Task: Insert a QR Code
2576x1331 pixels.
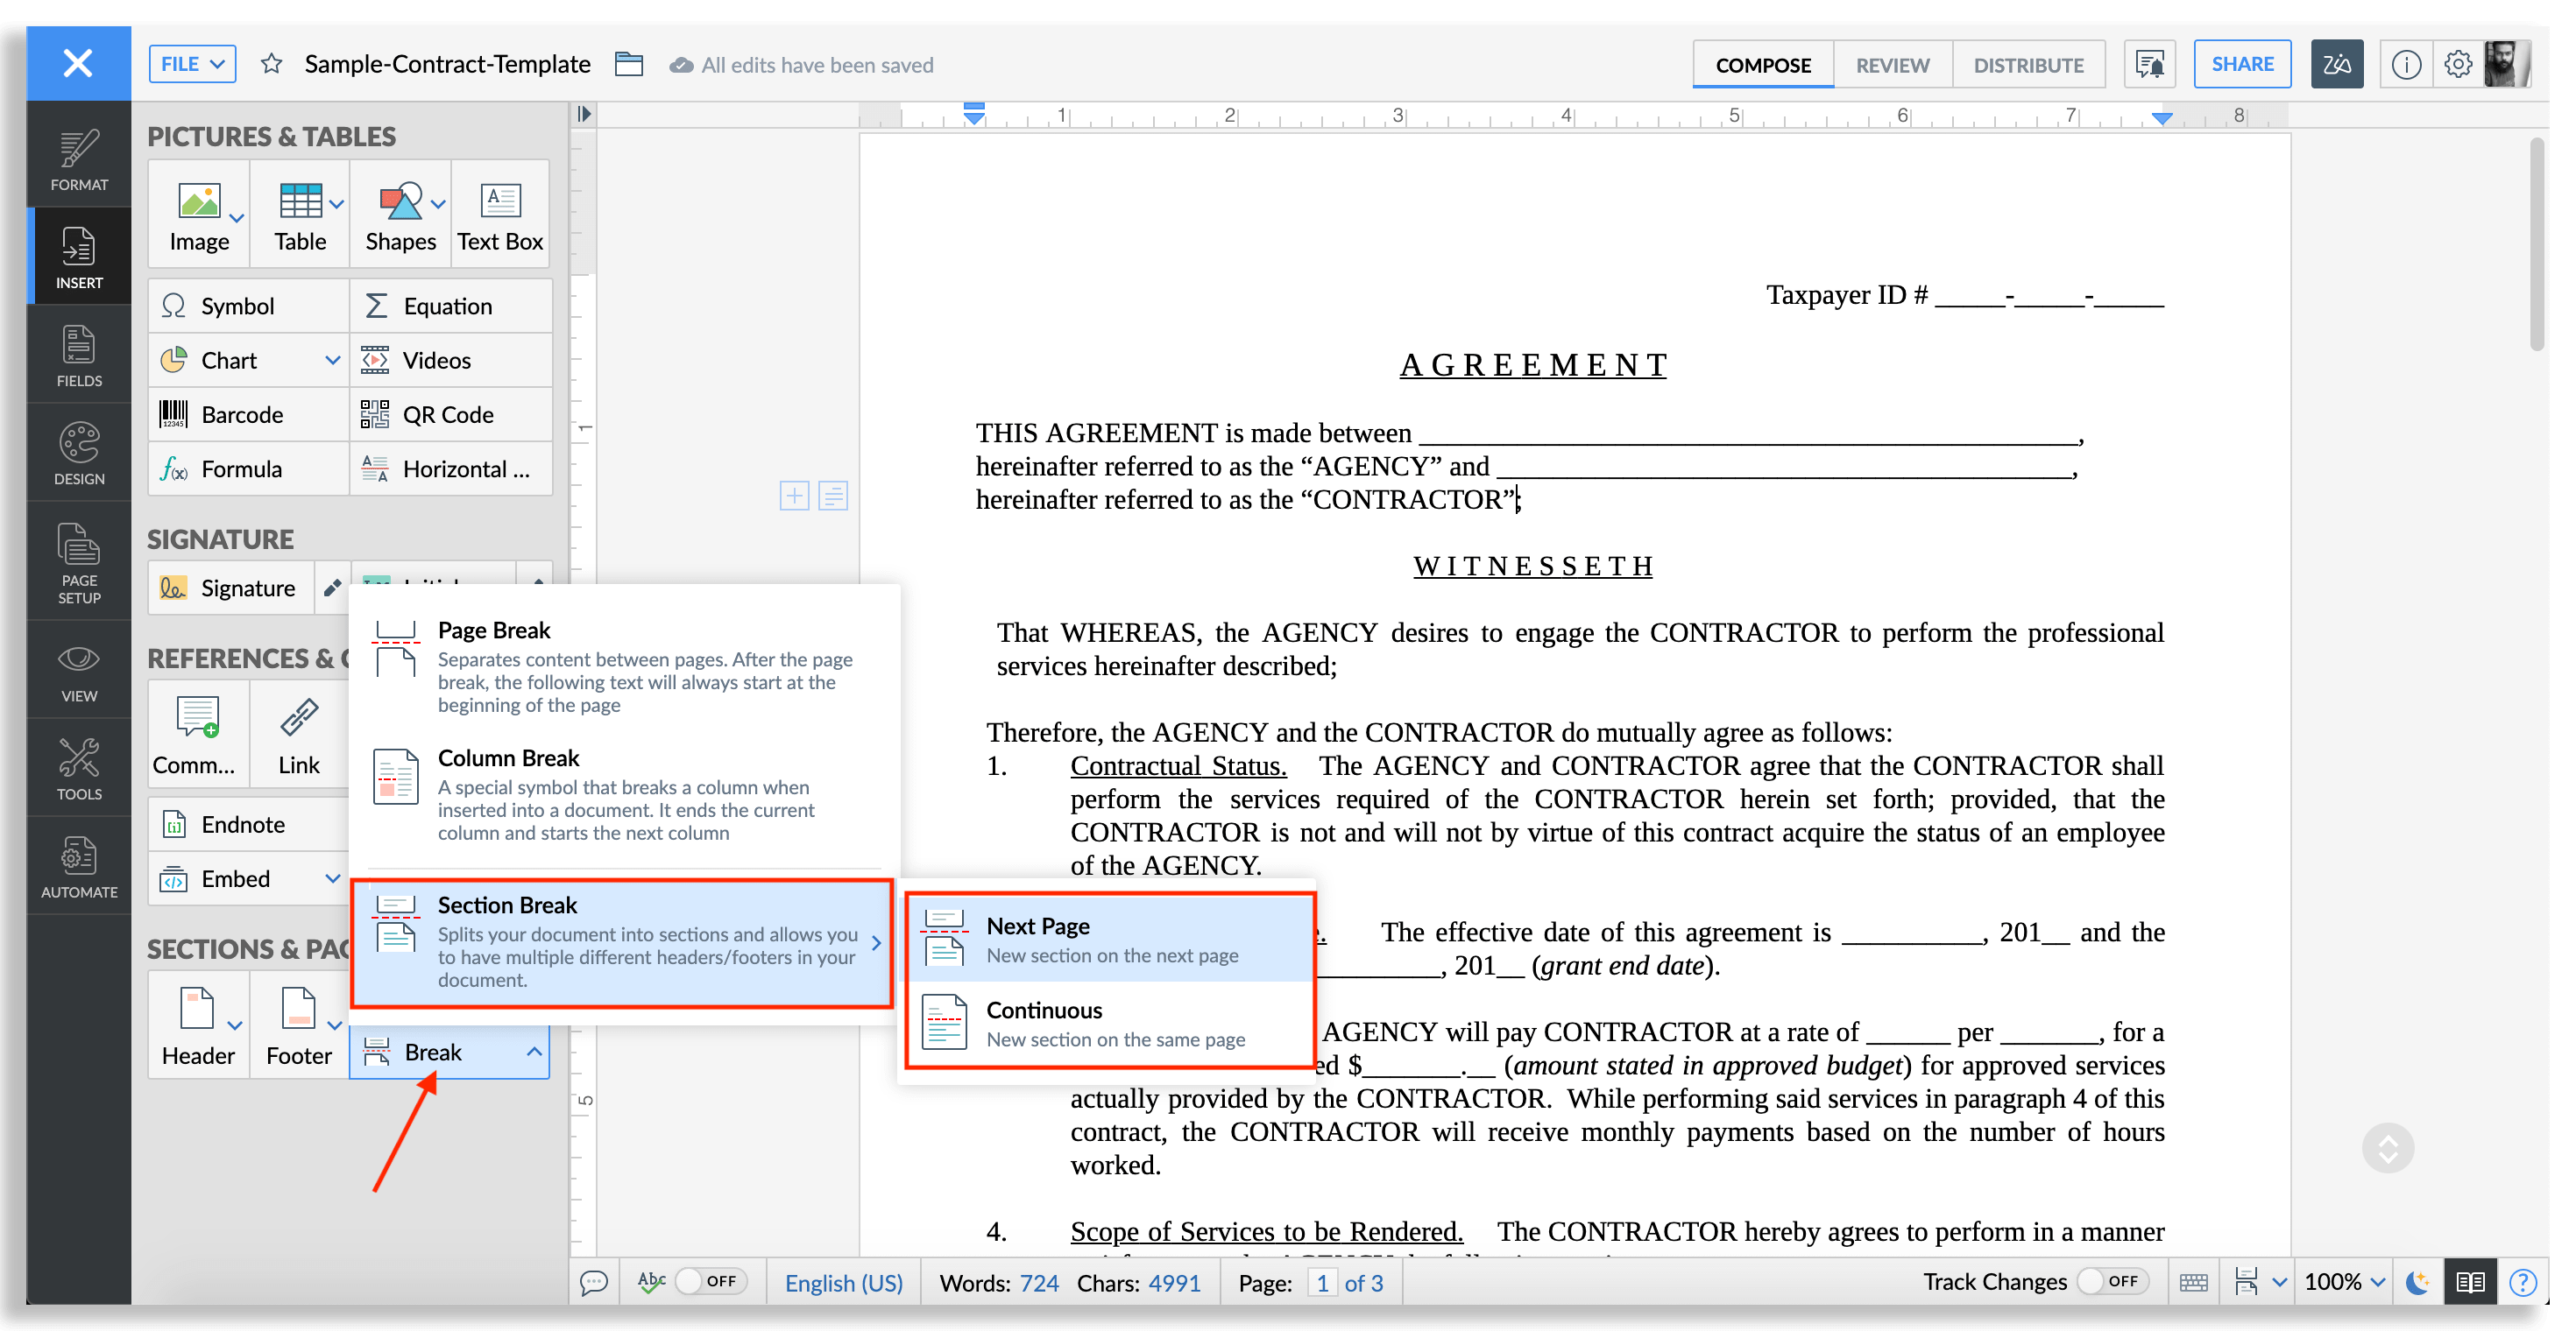Action: click(x=447, y=415)
